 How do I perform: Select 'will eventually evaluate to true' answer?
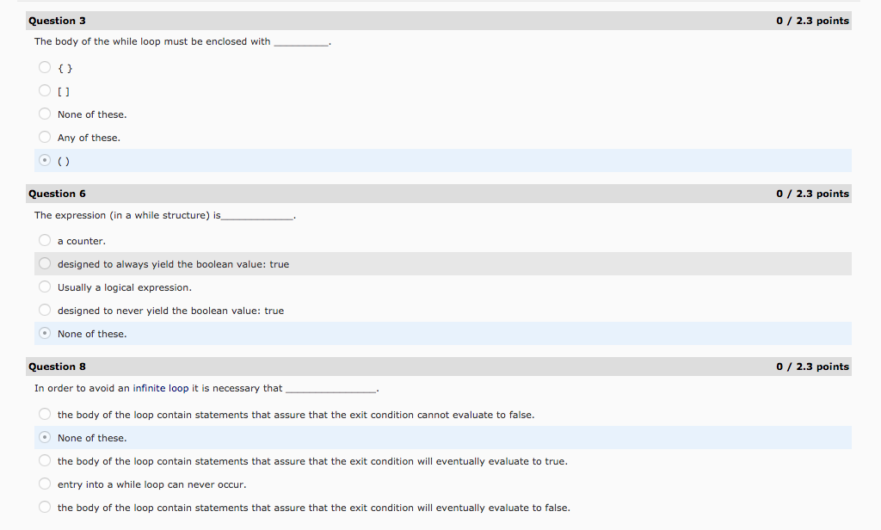[x=45, y=461]
